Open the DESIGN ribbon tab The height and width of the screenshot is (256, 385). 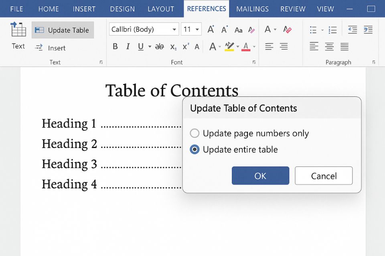click(x=122, y=9)
